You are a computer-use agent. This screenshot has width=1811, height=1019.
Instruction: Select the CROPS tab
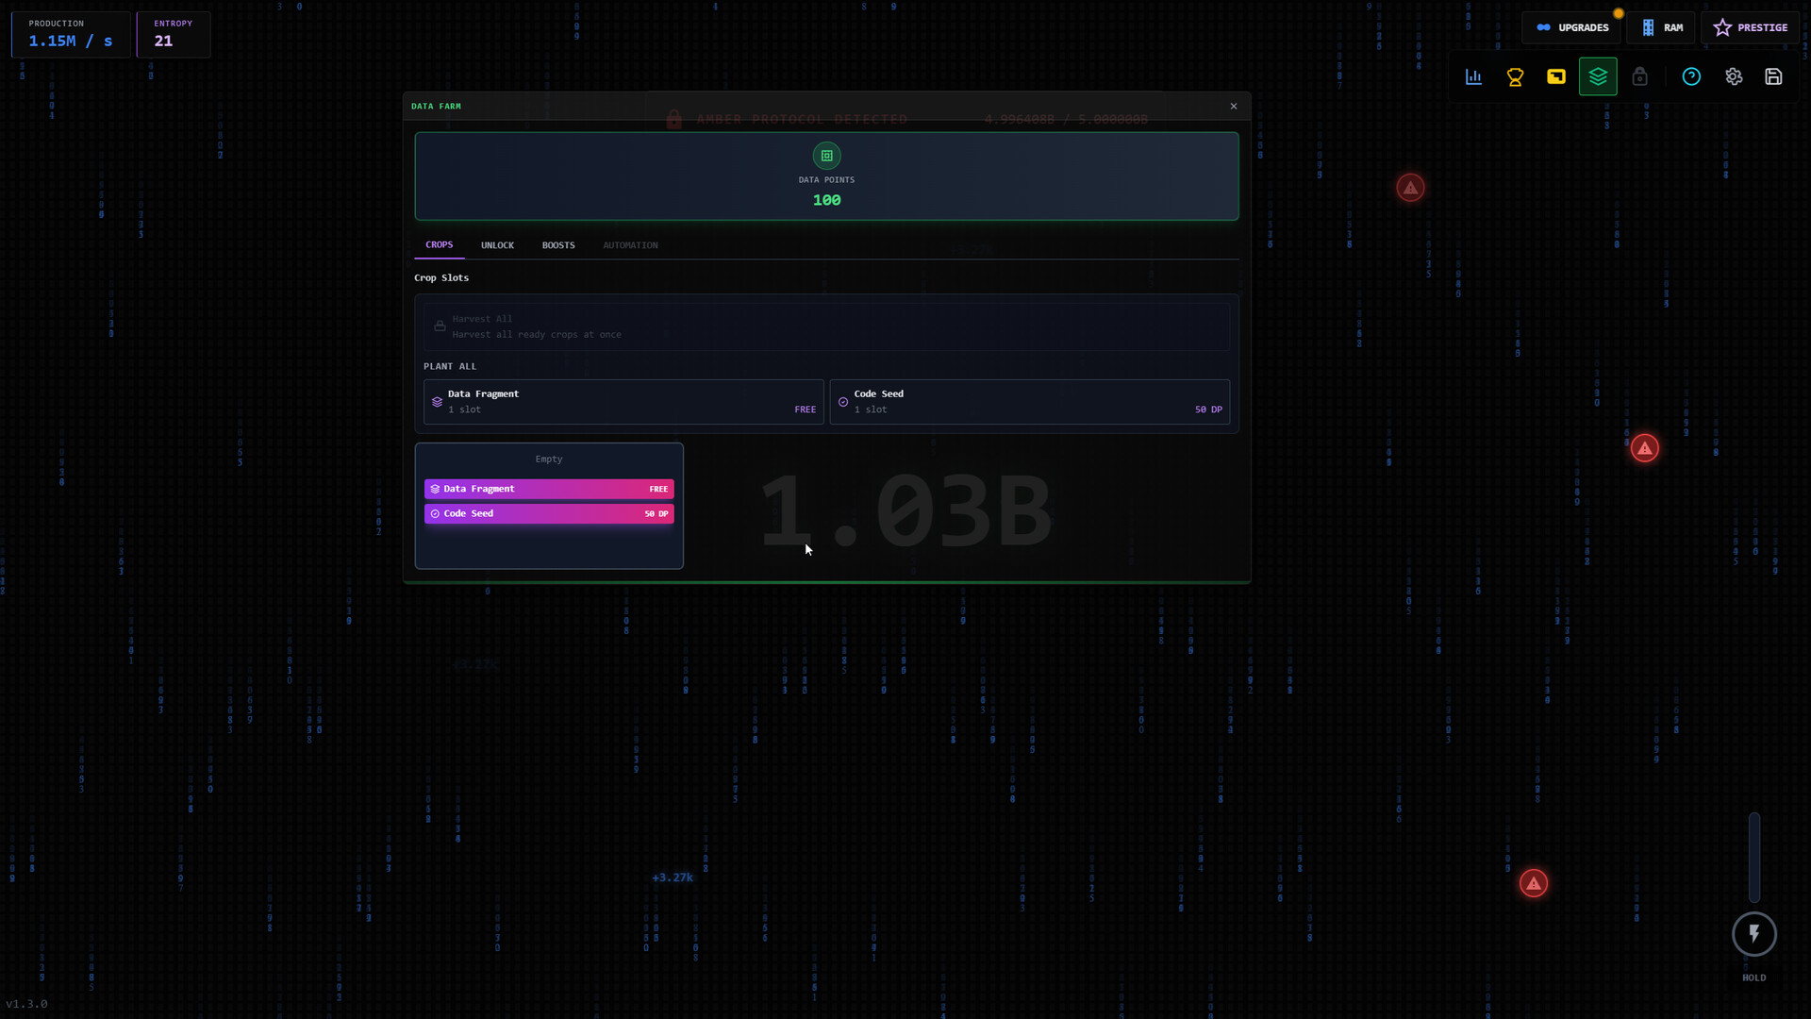(439, 243)
